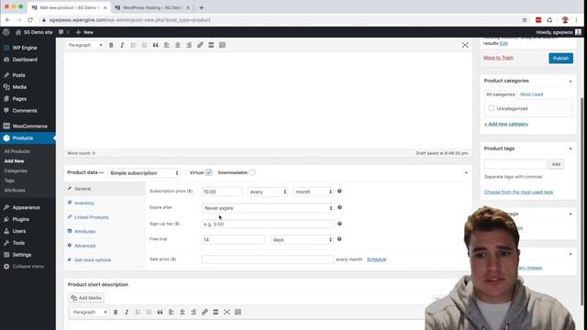This screenshot has width=587, height=330.
Task: Collapse the Product data panel
Action: click(466, 173)
